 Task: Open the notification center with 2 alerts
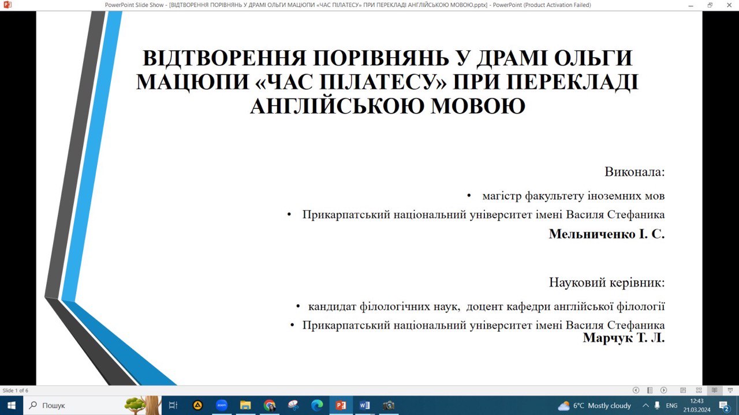tap(724, 405)
